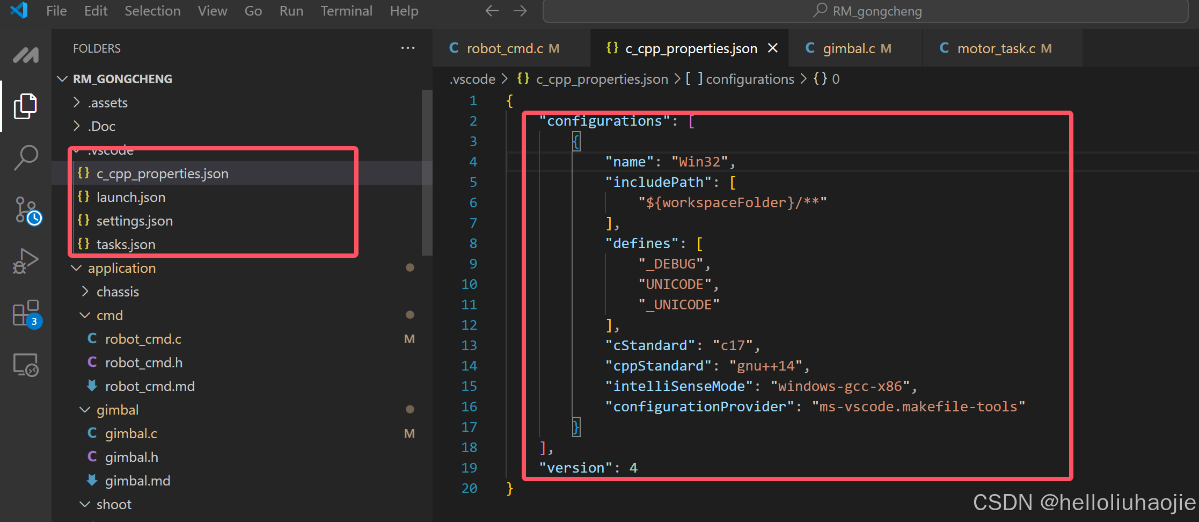Open launch.json from the sidebar
Screen dimensions: 1199x522
pyautogui.click(x=131, y=197)
